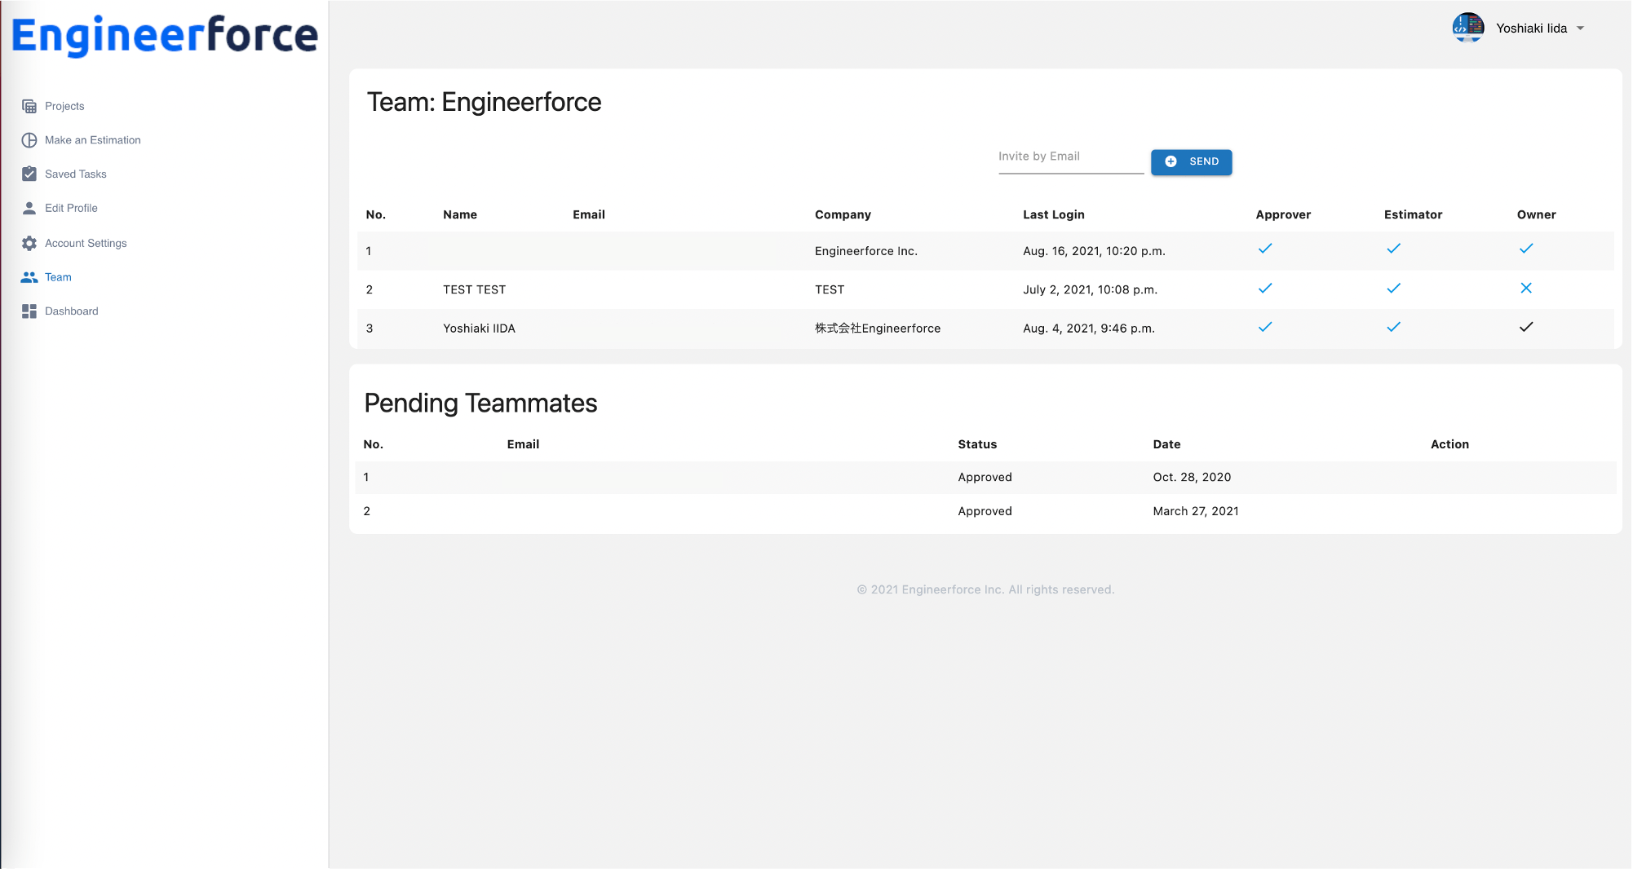Open the Yoshiaki Iida user dropdown arrow

[1580, 29]
